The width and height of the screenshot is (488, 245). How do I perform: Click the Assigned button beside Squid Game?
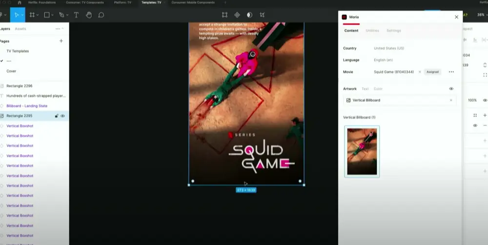(432, 72)
